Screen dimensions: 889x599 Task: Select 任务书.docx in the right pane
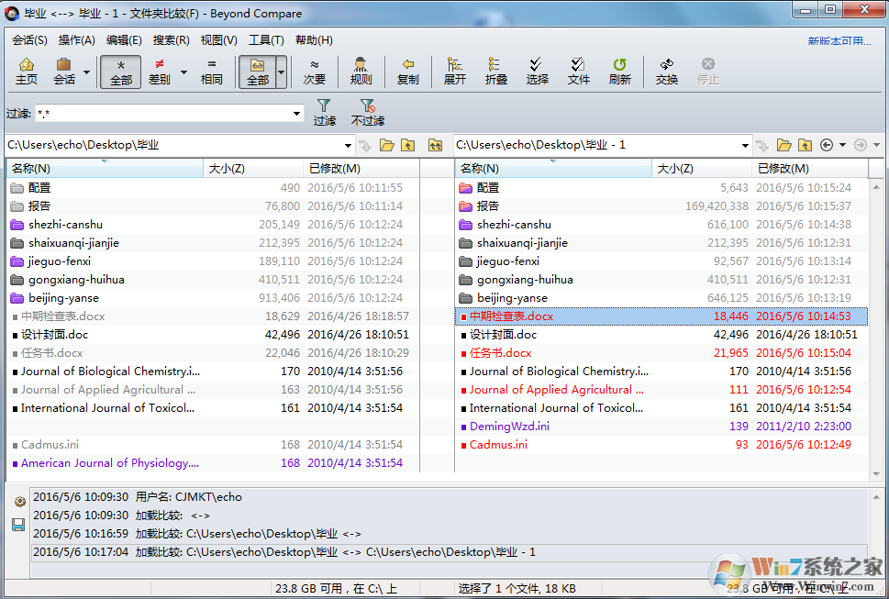tap(500, 353)
